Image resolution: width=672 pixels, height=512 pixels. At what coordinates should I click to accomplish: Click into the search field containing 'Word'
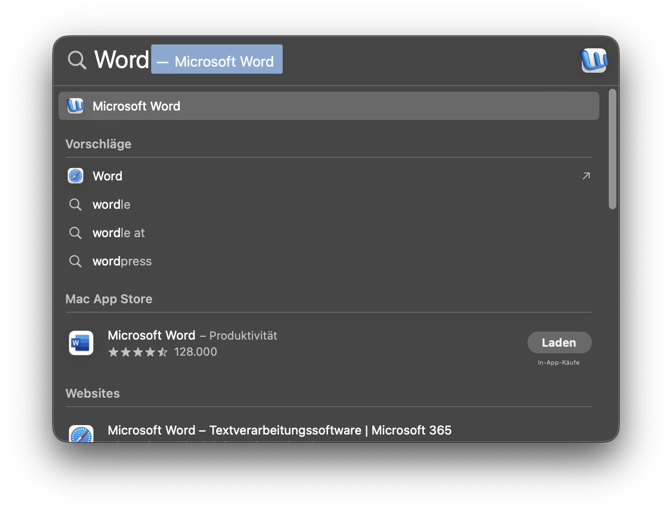pyautogui.click(x=122, y=60)
